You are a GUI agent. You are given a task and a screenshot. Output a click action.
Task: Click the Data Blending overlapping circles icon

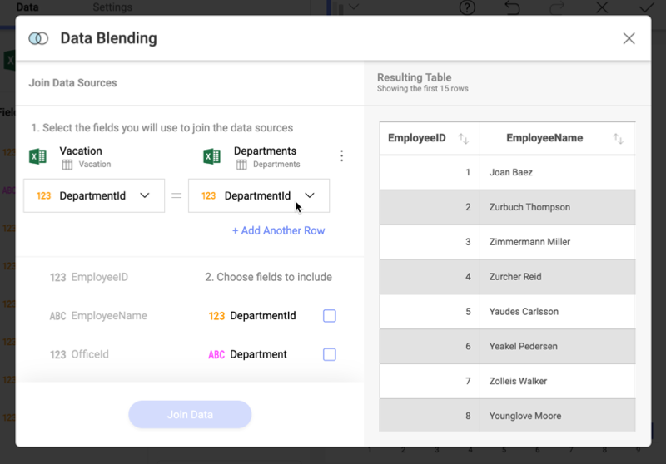38,38
